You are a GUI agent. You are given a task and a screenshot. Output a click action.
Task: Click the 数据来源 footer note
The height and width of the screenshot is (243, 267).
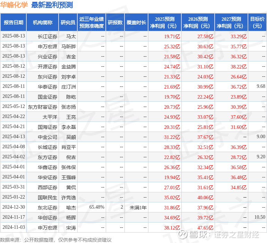pyautogui.click(x=56, y=240)
